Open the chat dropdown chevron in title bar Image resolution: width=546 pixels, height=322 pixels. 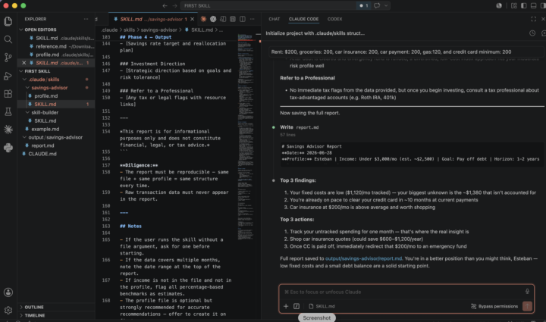[x=386, y=5]
